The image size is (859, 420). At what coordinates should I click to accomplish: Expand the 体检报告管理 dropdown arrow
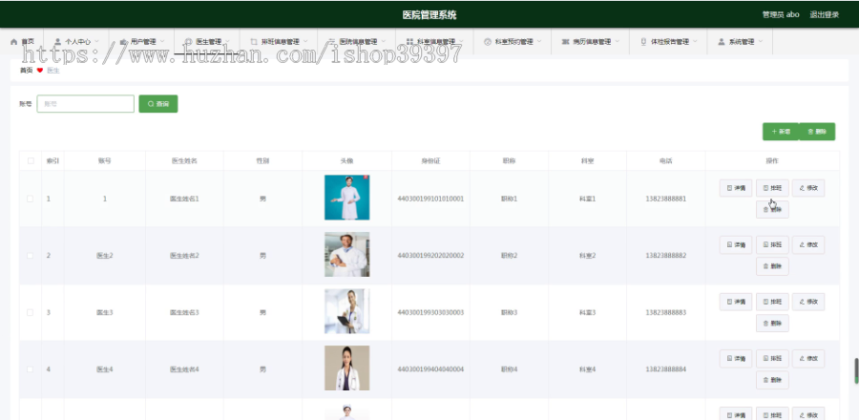695,42
